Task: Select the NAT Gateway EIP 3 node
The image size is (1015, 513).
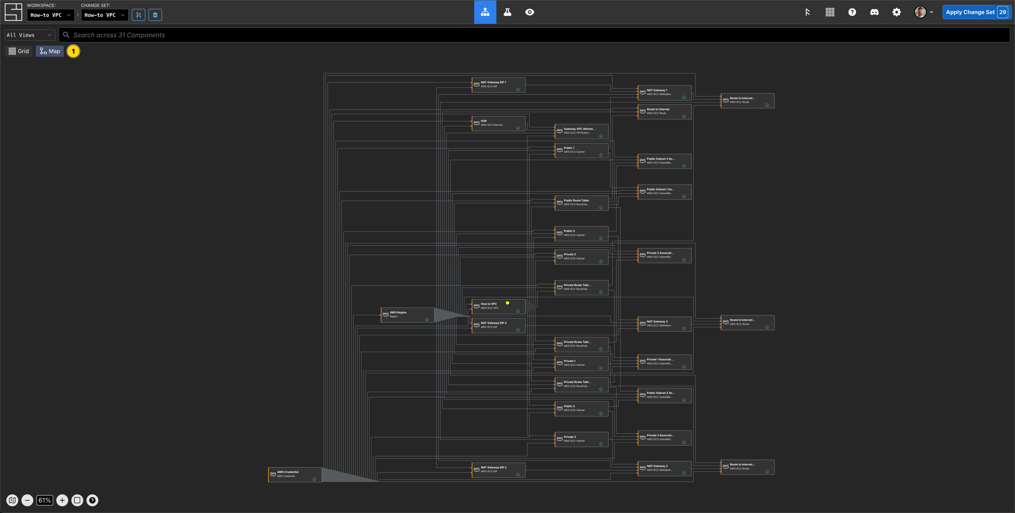Action: point(499,326)
